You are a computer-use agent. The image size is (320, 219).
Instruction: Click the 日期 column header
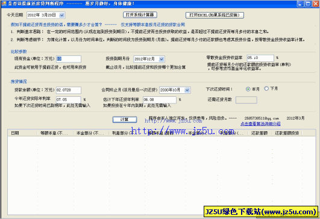[x=22, y=133]
